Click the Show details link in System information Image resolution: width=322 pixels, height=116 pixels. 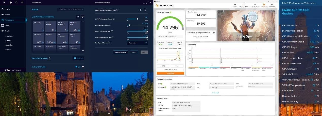215,93
